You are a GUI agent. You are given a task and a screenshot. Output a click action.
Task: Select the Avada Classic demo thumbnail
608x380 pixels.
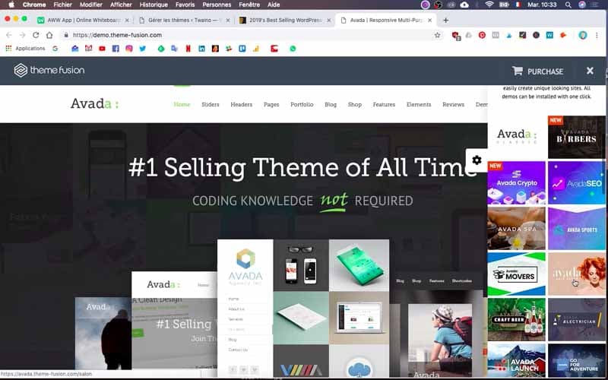517,137
